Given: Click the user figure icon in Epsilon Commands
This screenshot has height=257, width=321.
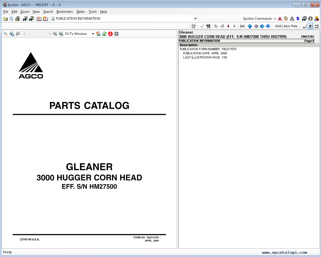Looking at the screenshot, I should [x=317, y=19].
